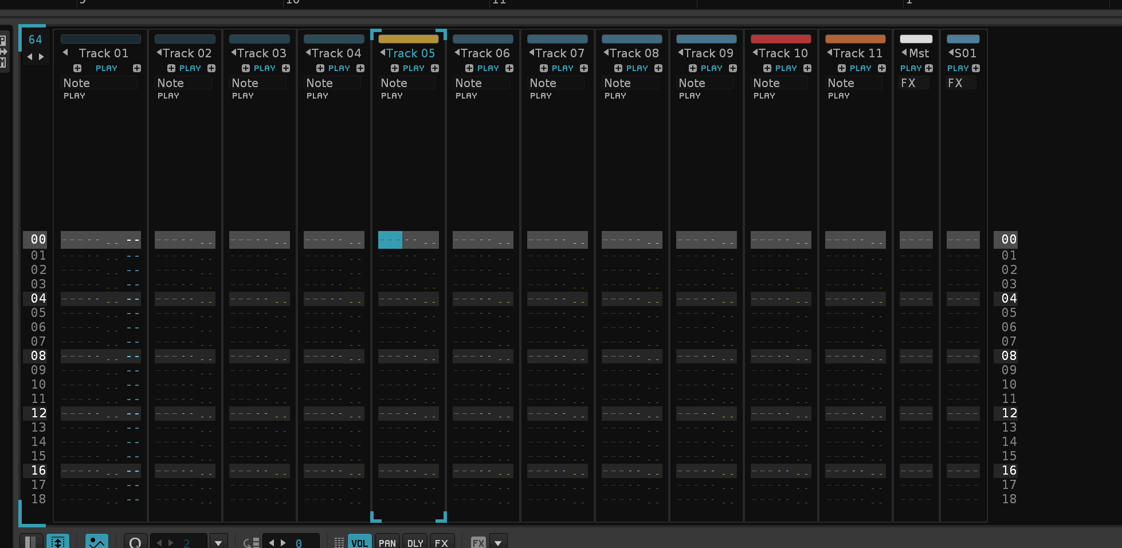Viewport: 1122px width, 548px height.
Task: Click the yellow color bar of Track 05
Action: [408, 39]
